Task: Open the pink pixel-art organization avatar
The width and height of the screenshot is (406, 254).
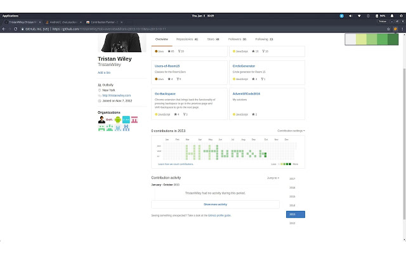Action: (134, 119)
